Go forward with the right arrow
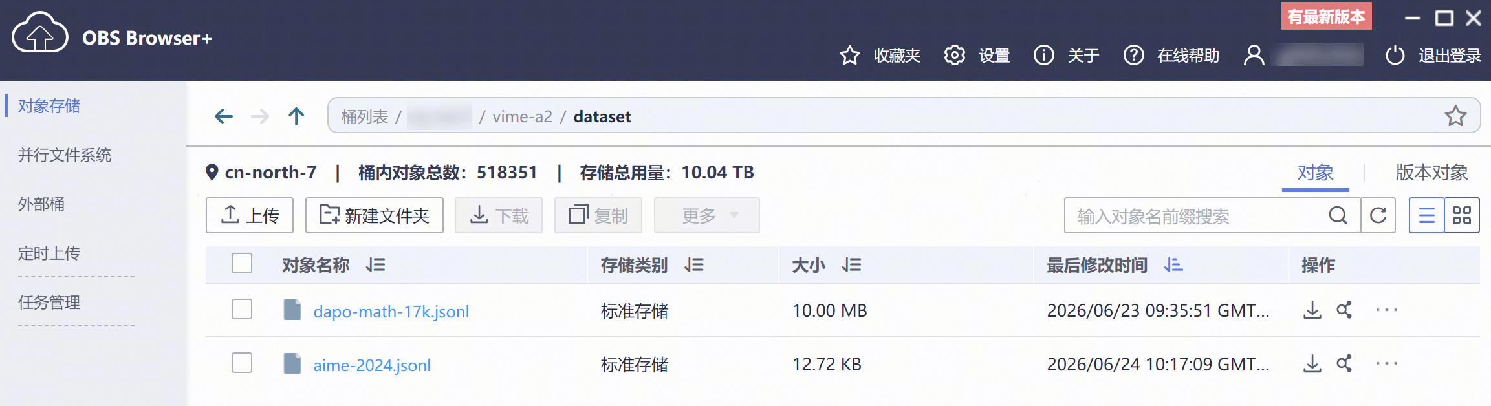 (260, 116)
